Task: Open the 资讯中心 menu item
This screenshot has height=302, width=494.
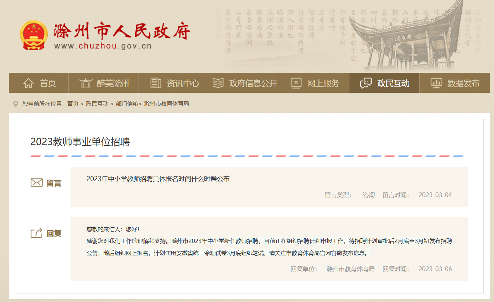Action: [183, 83]
